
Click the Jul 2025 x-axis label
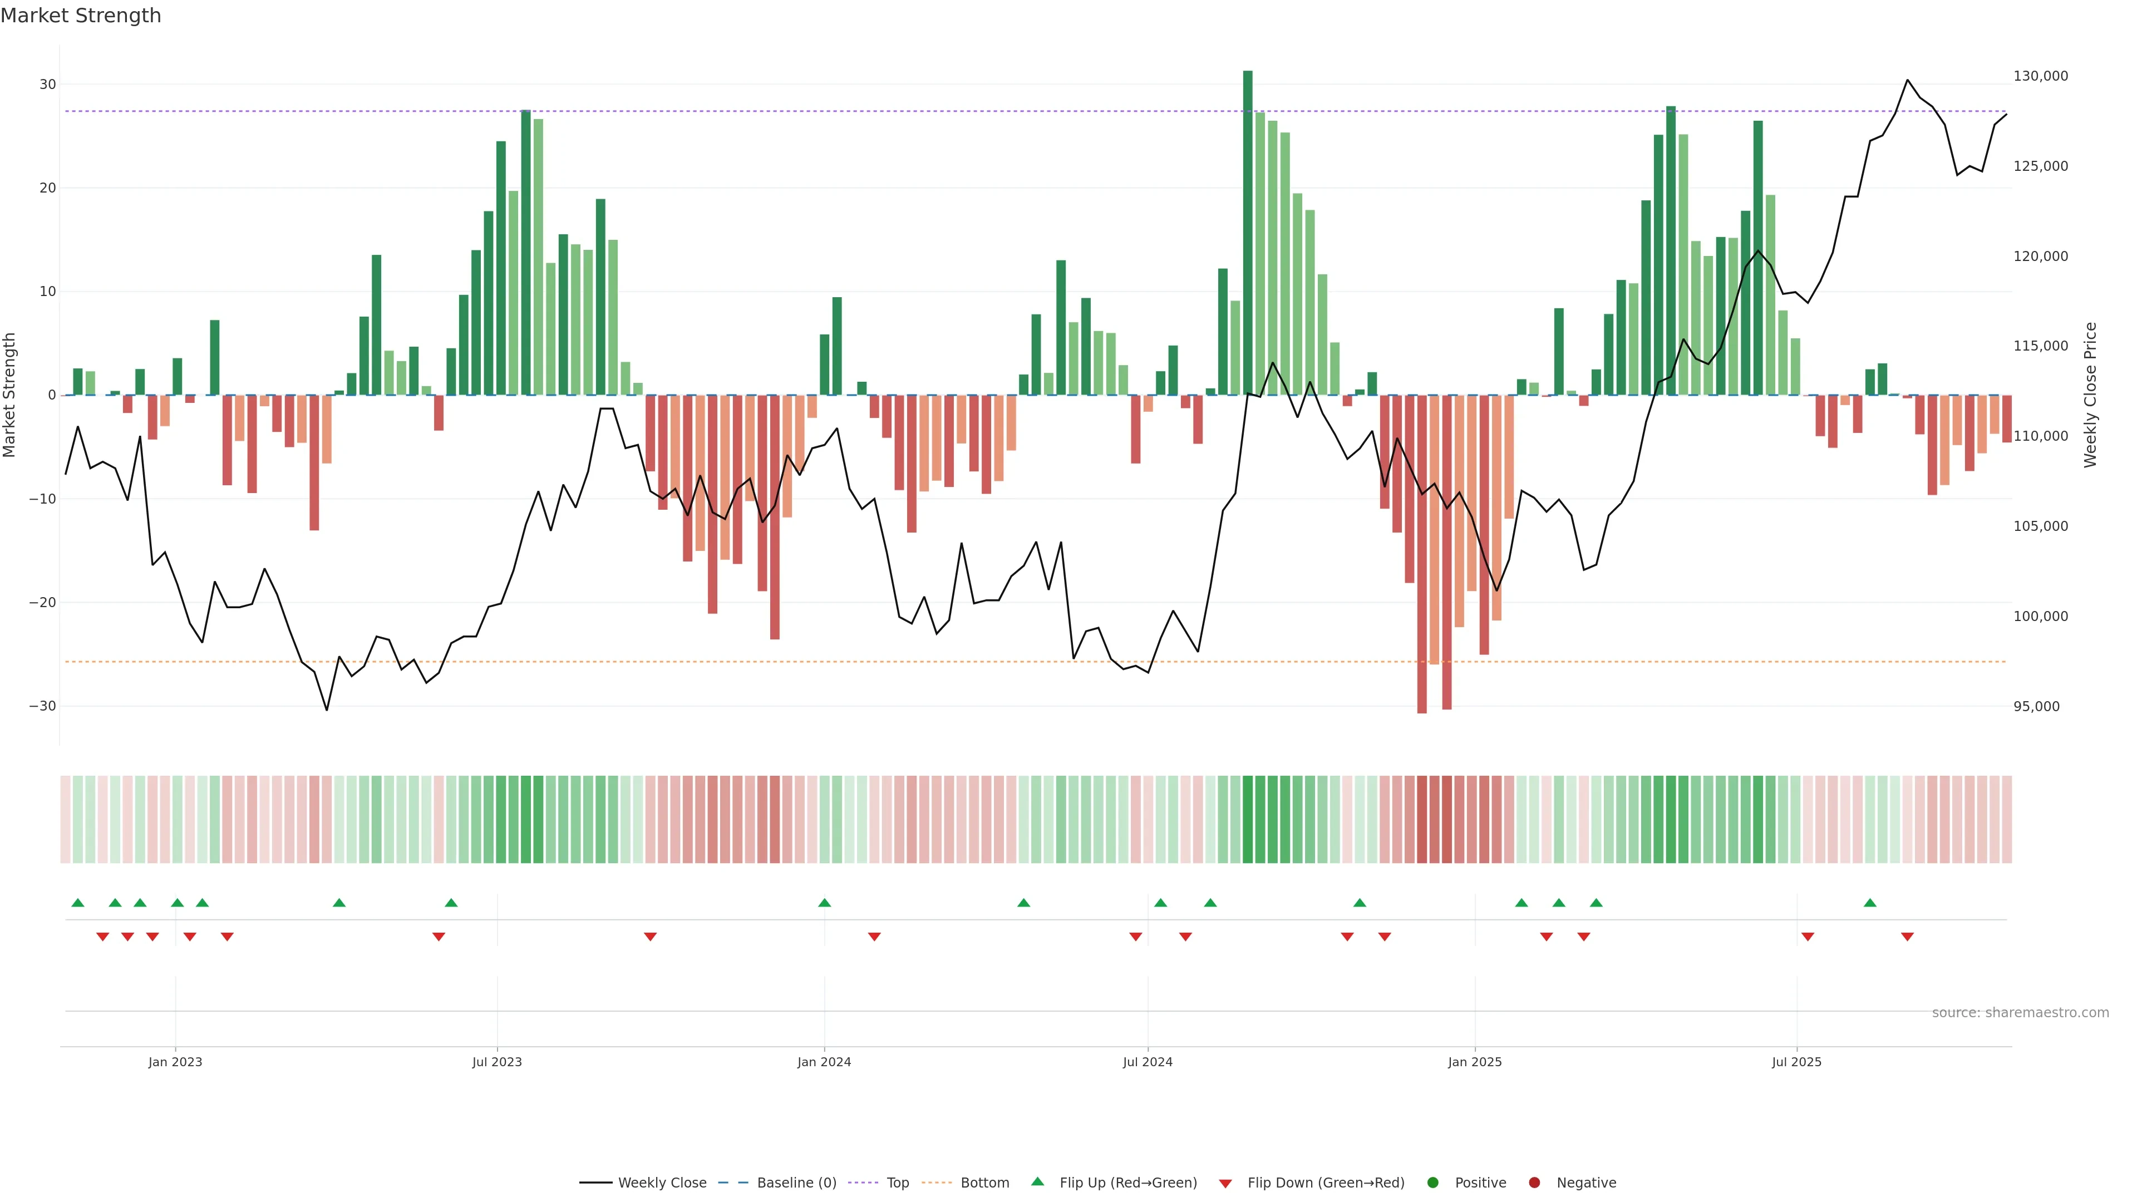1796,1062
